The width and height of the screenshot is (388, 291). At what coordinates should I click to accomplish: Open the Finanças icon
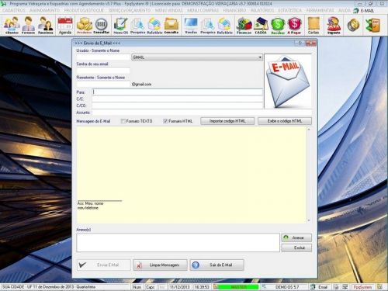point(244,26)
